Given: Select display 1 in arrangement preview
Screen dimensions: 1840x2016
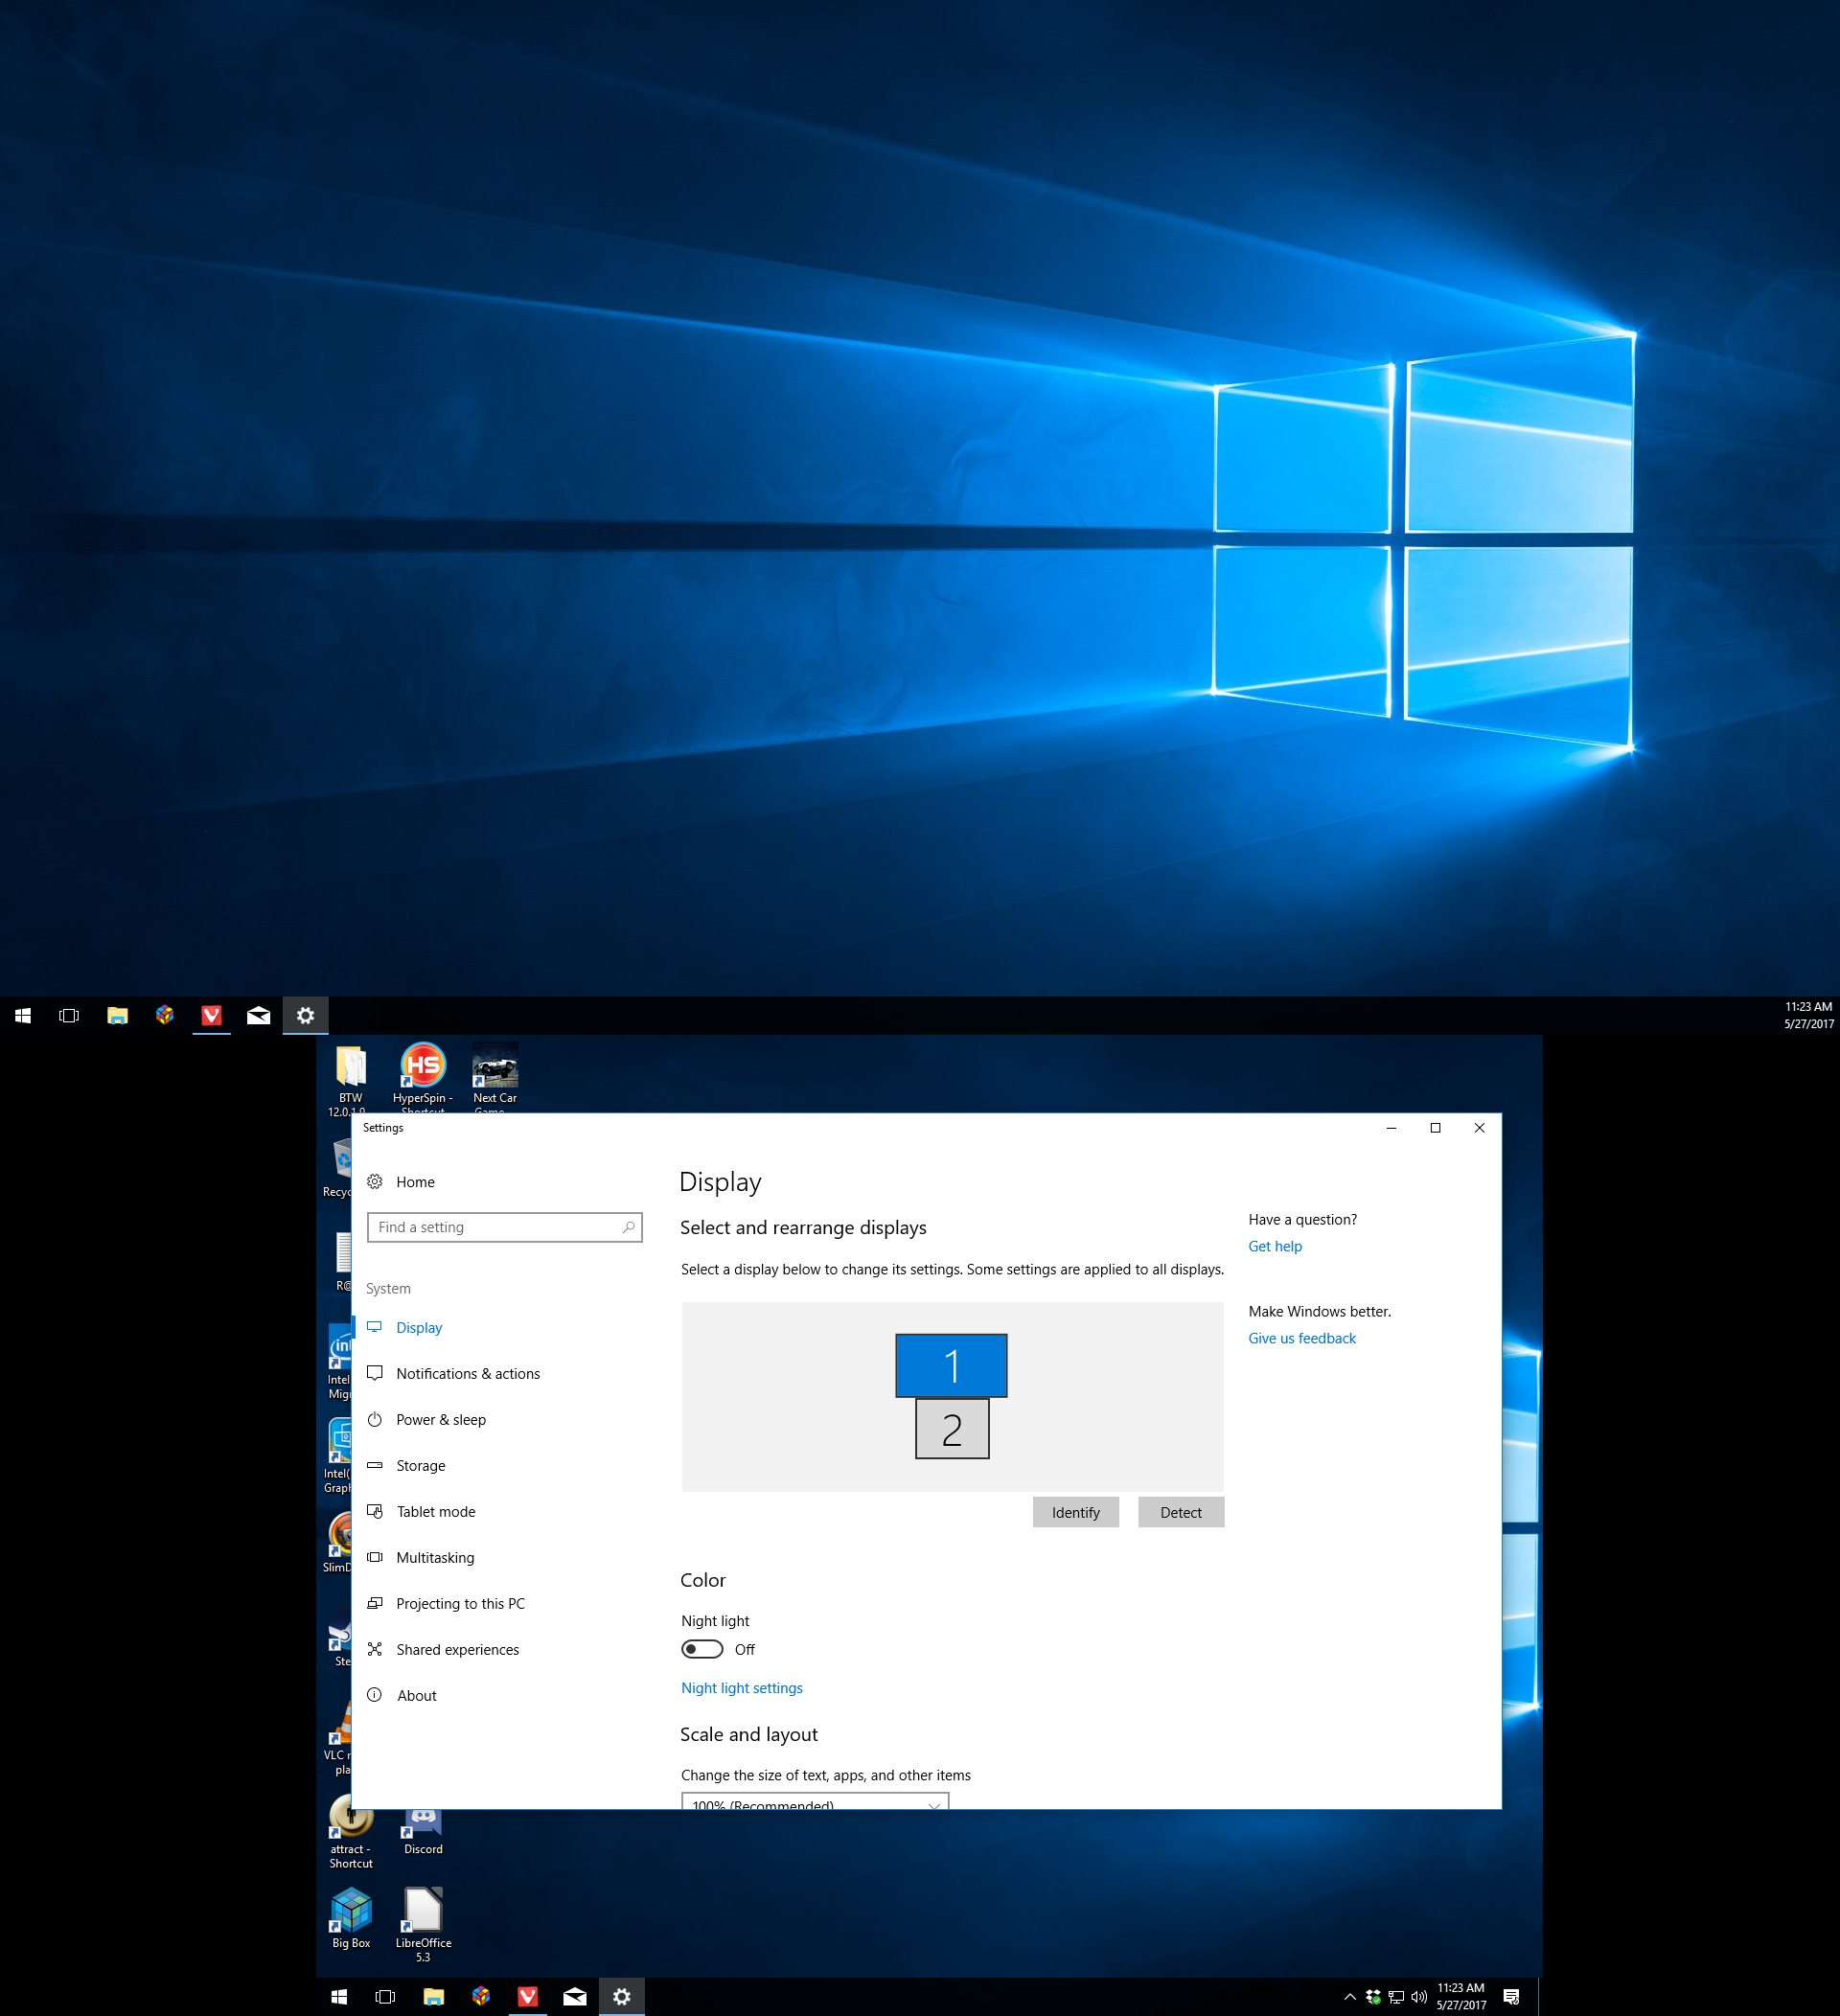Looking at the screenshot, I should pyautogui.click(x=951, y=1366).
